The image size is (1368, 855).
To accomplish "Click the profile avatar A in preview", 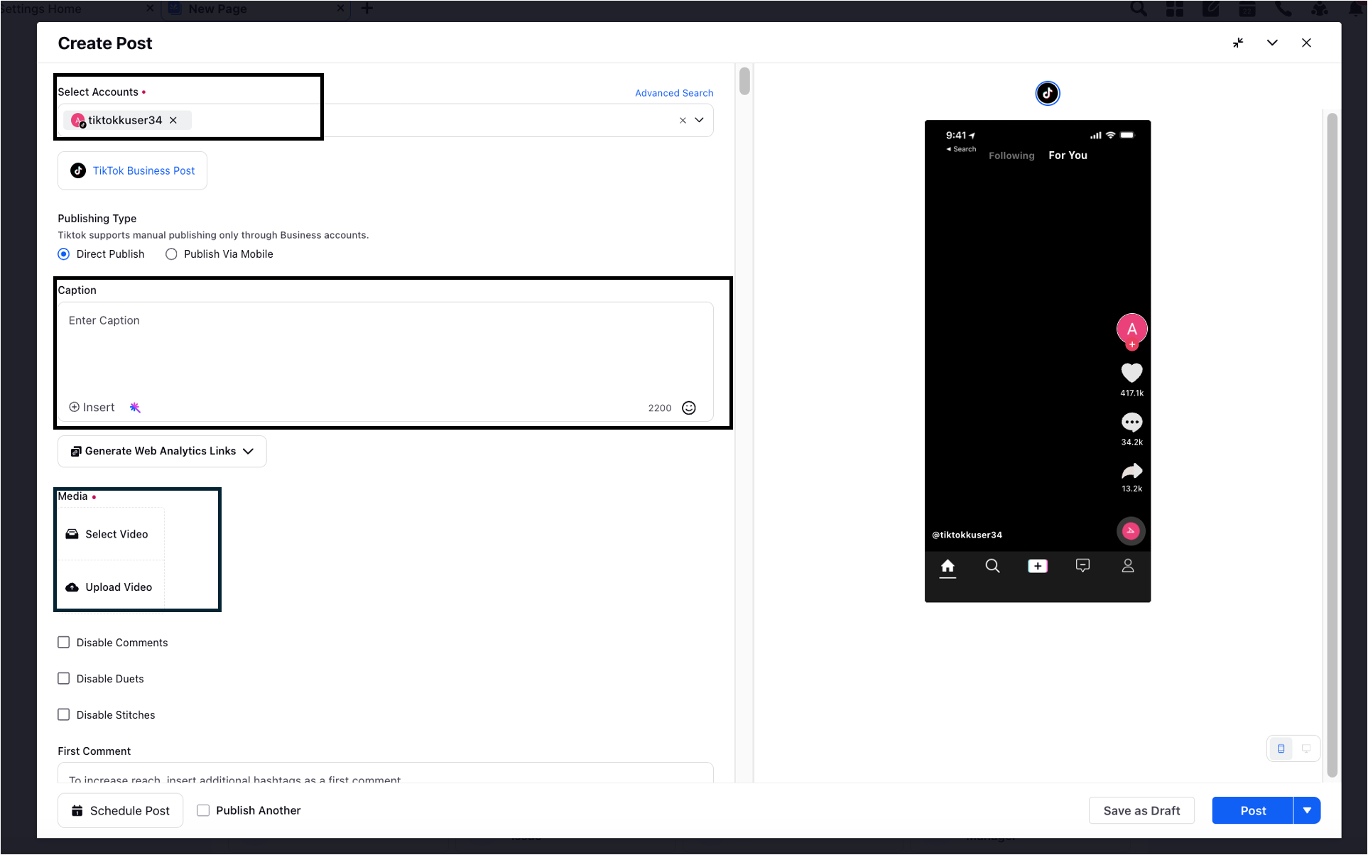I will tap(1131, 330).
